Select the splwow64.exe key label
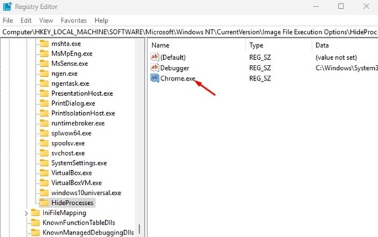 [x=71, y=133]
